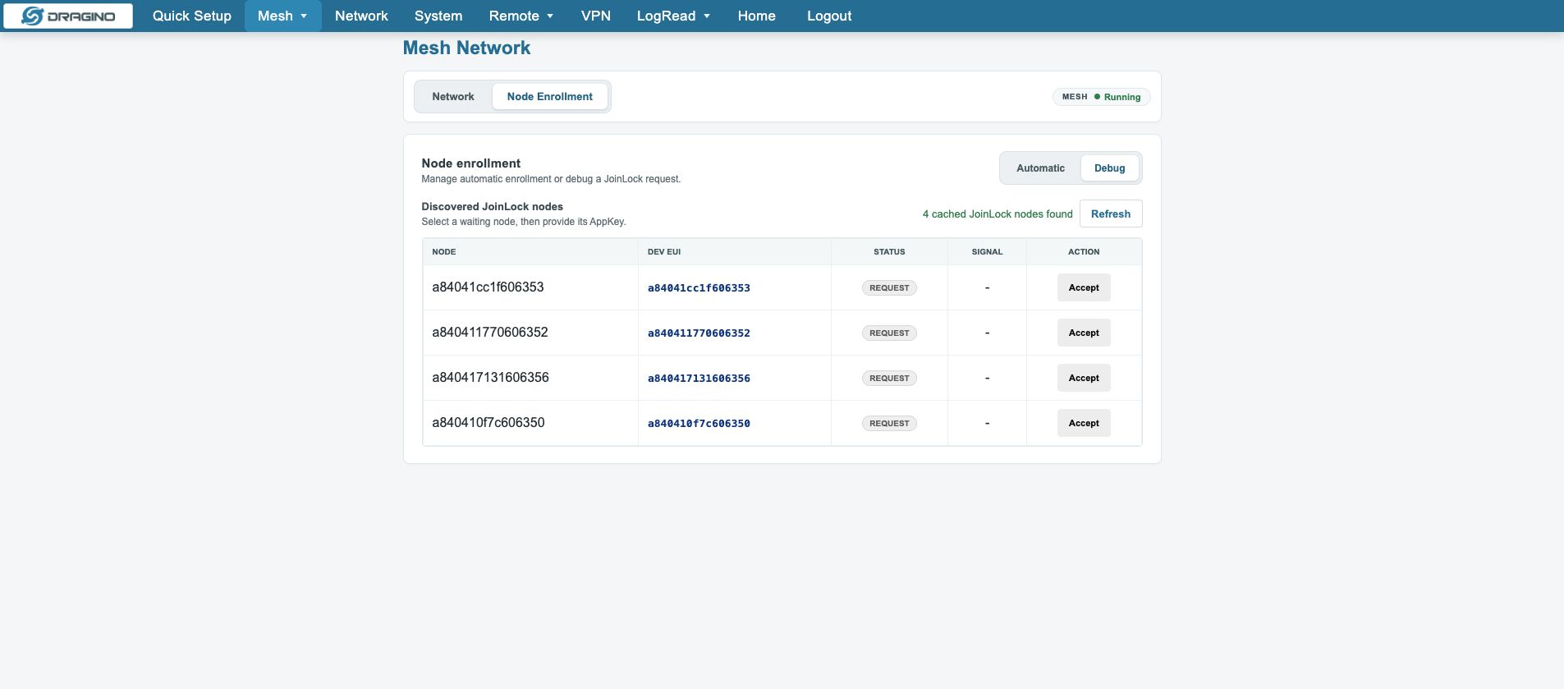The height and width of the screenshot is (689, 1564).
Task: Open the Network nav item
Action: pos(361,16)
